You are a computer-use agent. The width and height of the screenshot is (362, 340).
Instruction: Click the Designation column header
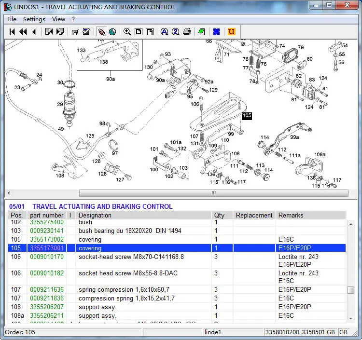point(143,215)
